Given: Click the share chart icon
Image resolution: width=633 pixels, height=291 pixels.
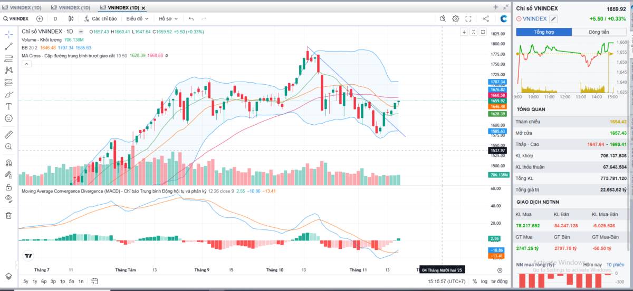Looking at the screenshot, I should pyautogui.click(x=486, y=18).
